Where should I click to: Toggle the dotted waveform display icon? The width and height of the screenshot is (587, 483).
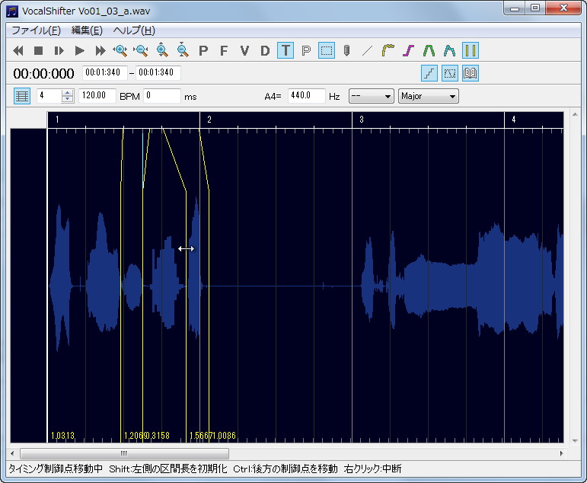pos(450,73)
